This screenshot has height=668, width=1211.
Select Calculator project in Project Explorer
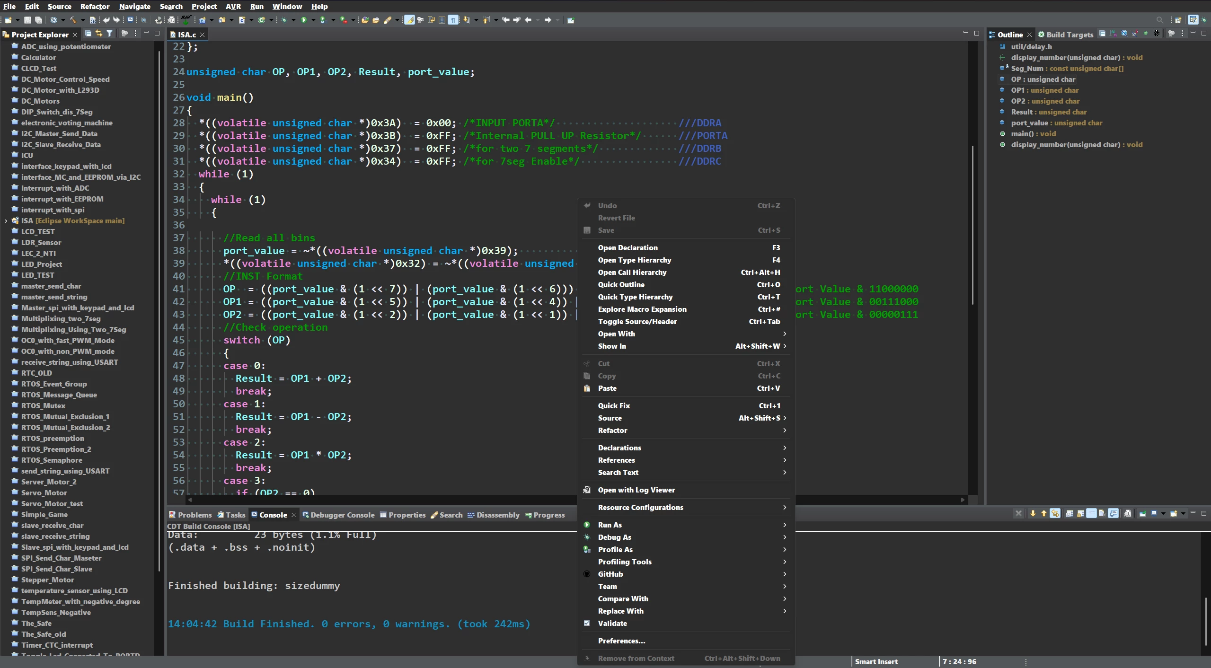(x=38, y=57)
